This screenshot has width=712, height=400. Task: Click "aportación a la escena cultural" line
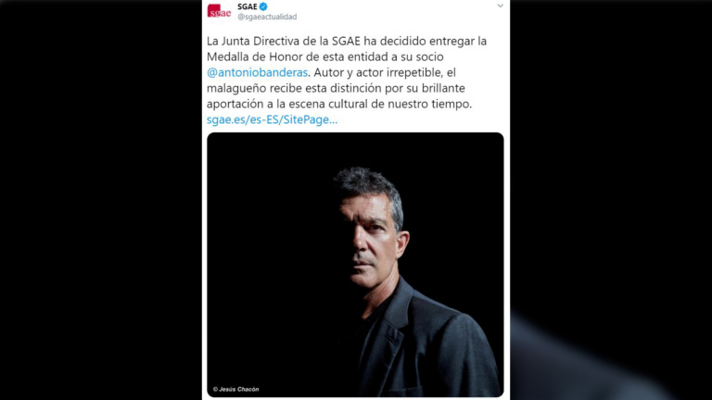[287, 104]
